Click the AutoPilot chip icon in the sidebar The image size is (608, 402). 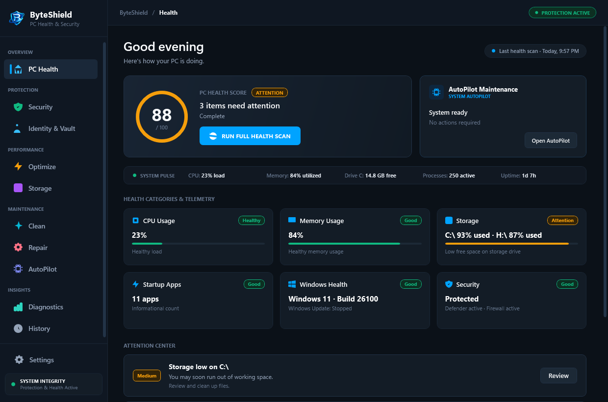pyautogui.click(x=18, y=269)
